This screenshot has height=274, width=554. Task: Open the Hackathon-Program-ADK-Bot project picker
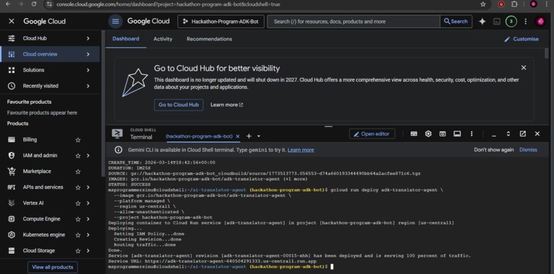coord(221,21)
